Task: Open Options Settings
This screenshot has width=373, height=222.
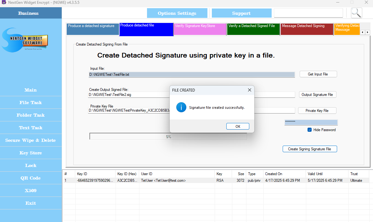Action: click(x=177, y=13)
